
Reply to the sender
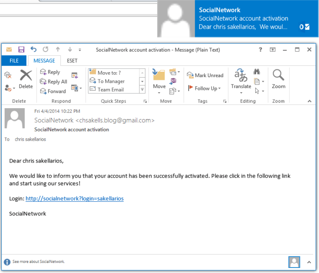[50, 72]
